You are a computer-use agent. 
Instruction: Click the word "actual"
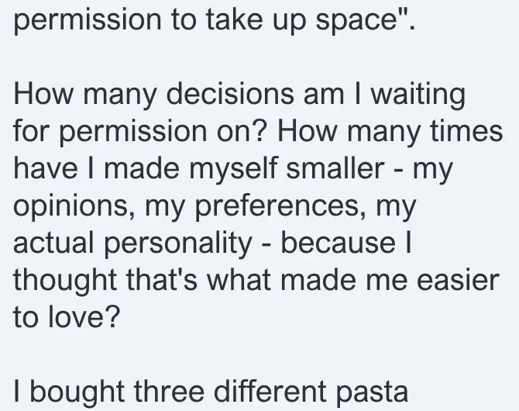(x=51, y=243)
